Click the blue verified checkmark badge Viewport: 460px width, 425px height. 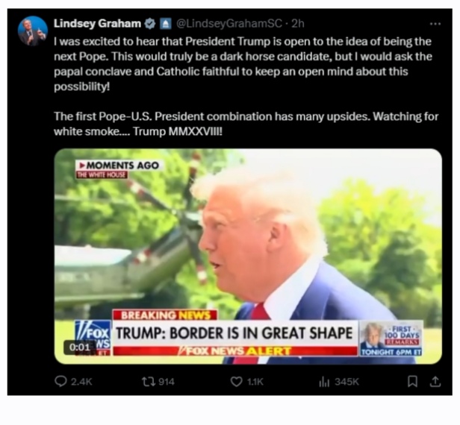150,23
